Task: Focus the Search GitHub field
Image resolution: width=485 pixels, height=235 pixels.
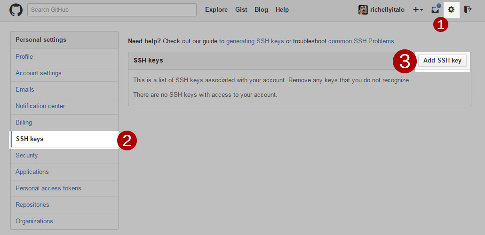Action: tap(112, 10)
